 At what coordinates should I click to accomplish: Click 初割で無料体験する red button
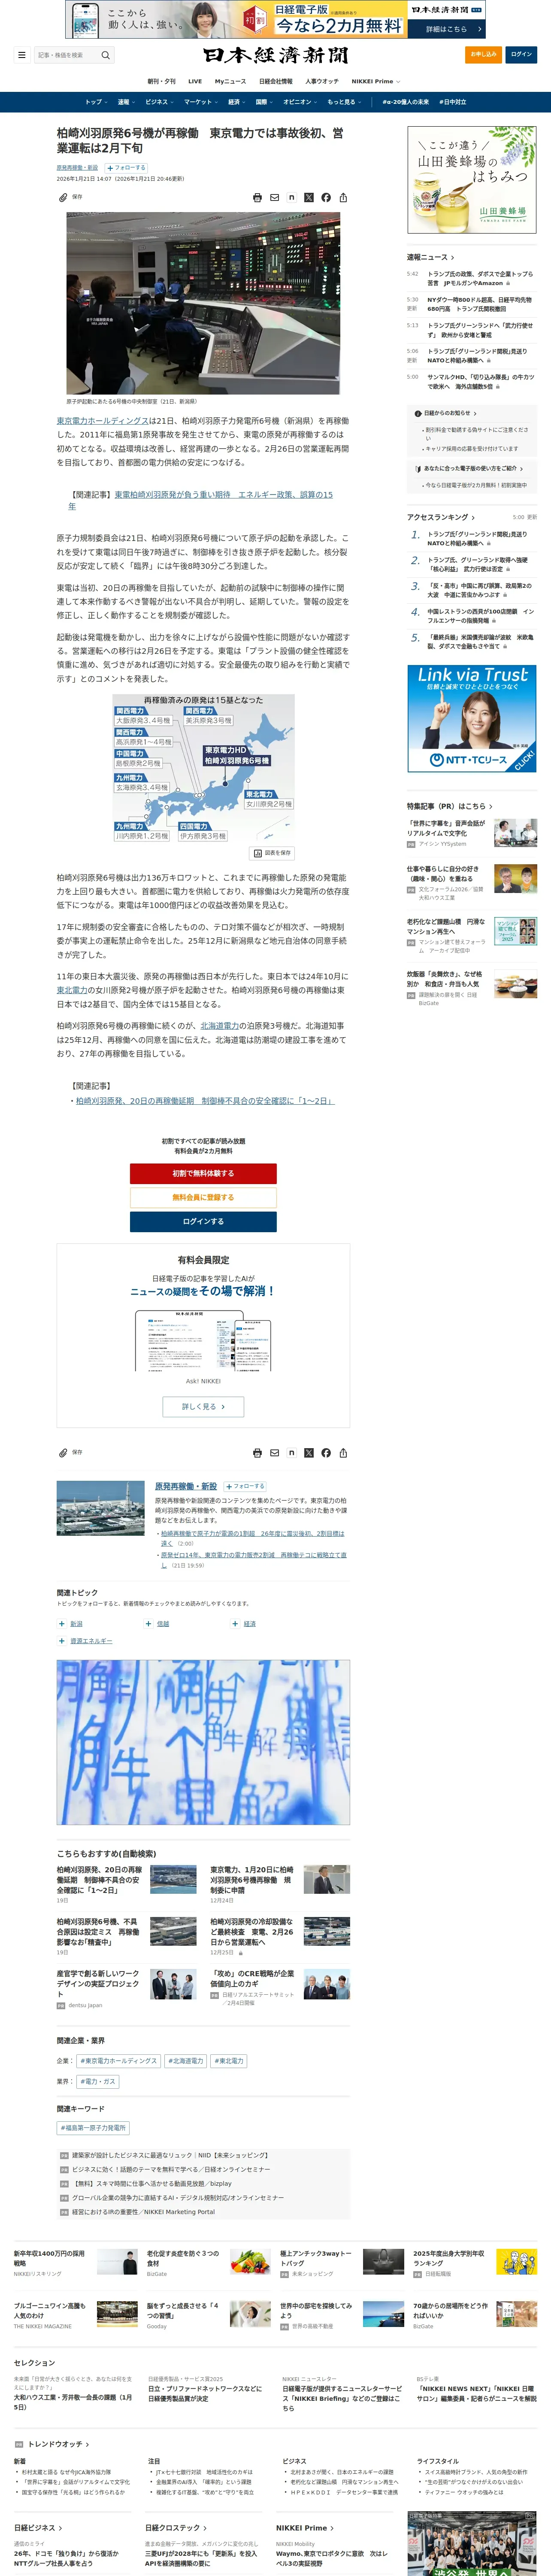pyautogui.click(x=203, y=1173)
